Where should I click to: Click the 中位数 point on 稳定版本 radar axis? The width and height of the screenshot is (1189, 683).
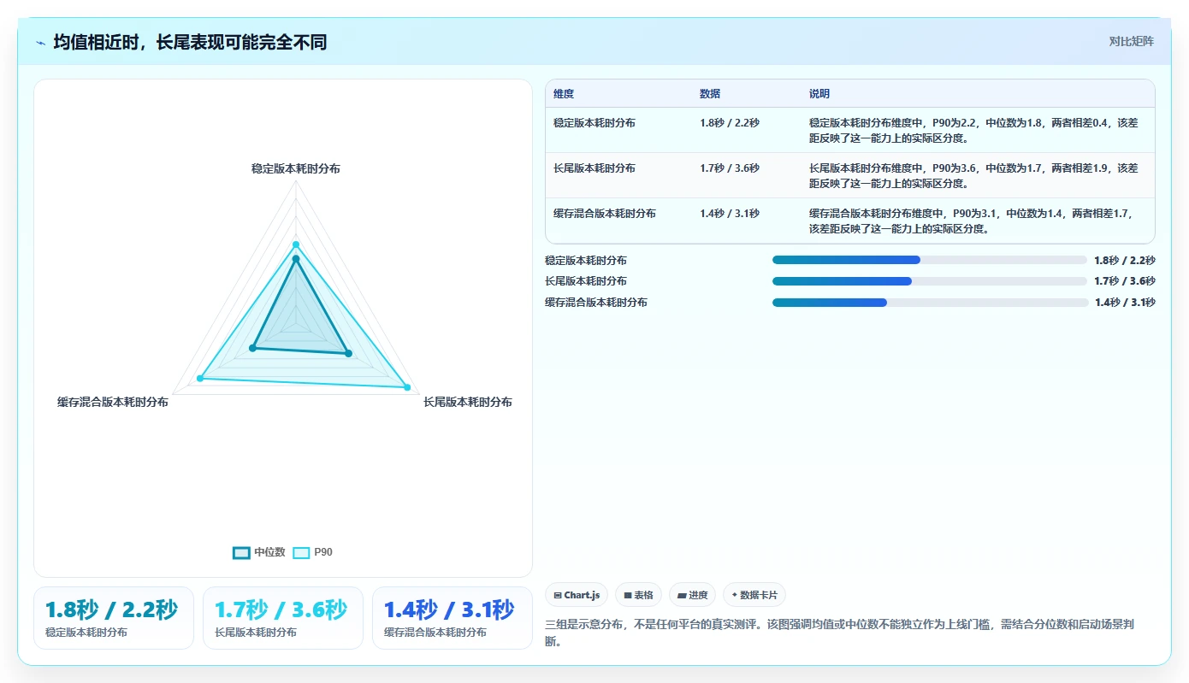(x=296, y=258)
